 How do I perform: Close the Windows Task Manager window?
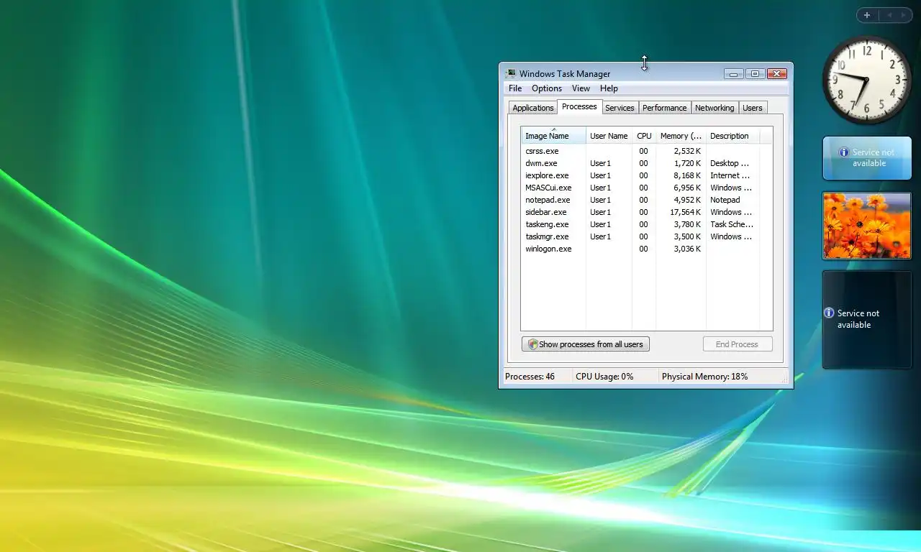777,73
